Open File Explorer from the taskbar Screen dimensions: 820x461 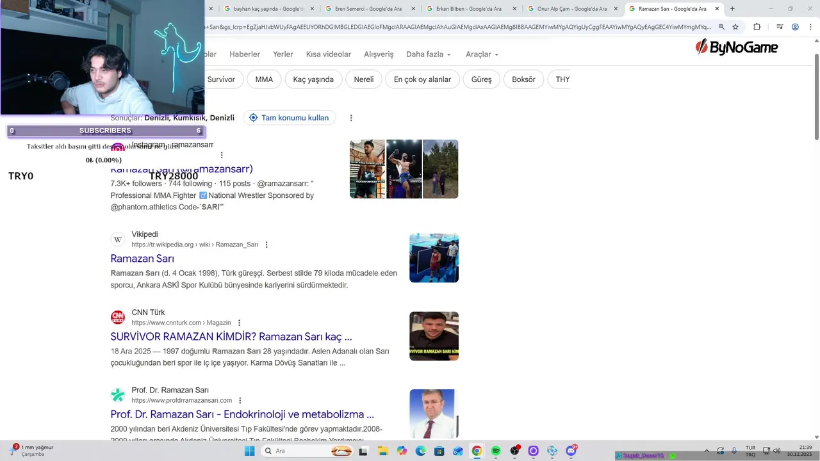click(383, 451)
